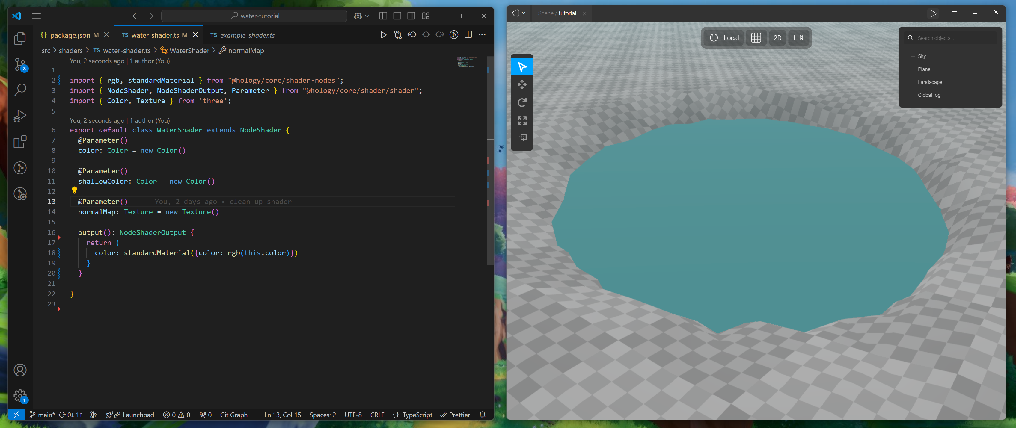The image size is (1016, 428).
Task: Toggle 2D view mode
Action: pyautogui.click(x=777, y=38)
